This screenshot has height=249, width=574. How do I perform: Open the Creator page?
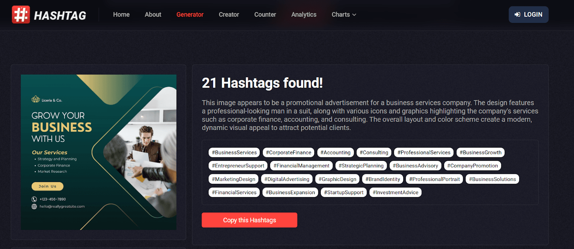(229, 15)
